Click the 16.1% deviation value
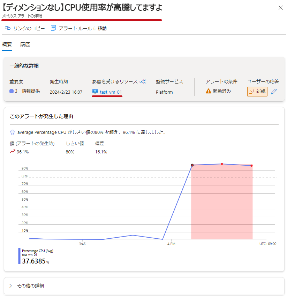This screenshot has width=287, height=296. [101, 152]
